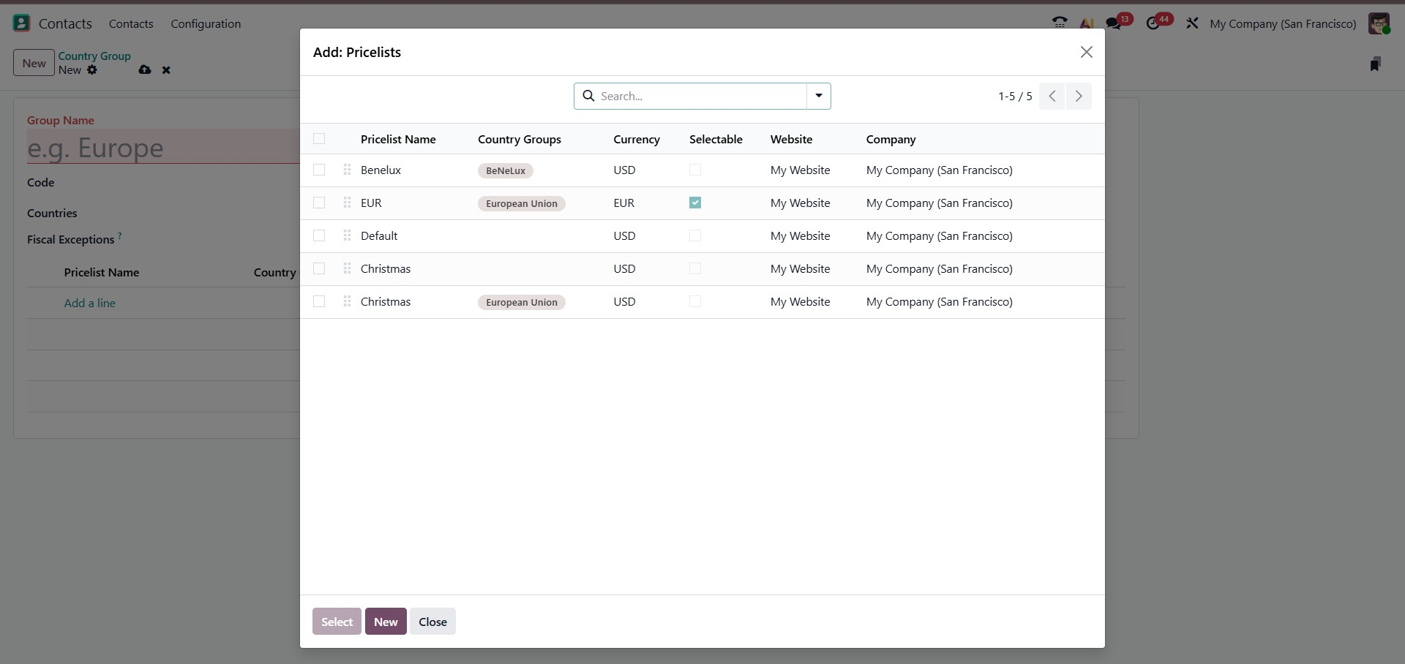This screenshot has width=1405, height=664.
Task: Check the row checkbox for the Default pricelist
Action: 319,235
